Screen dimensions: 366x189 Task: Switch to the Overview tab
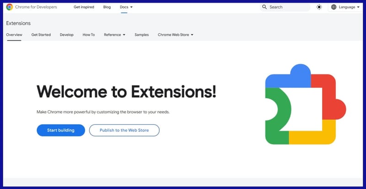coord(14,35)
